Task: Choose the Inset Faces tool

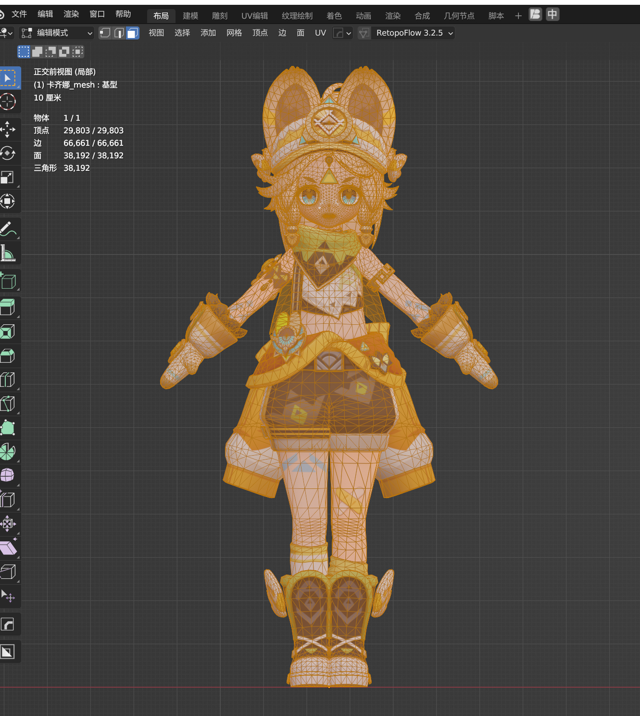Action: (8, 332)
